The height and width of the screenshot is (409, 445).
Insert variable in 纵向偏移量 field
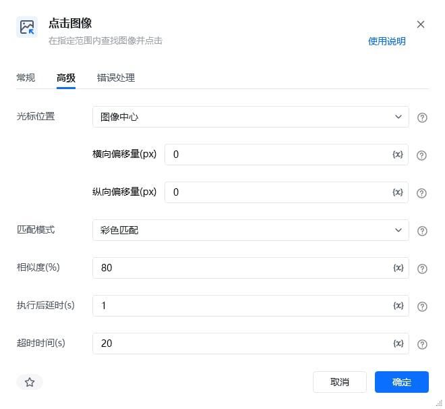pyautogui.click(x=398, y=192)
